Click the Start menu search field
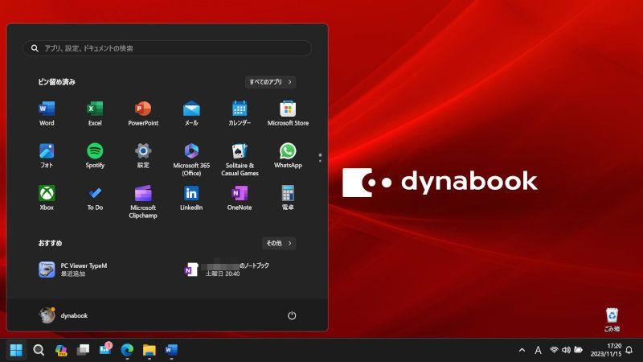Image resolution: width=643 pixels, height=362 pixels. (167, 48)
